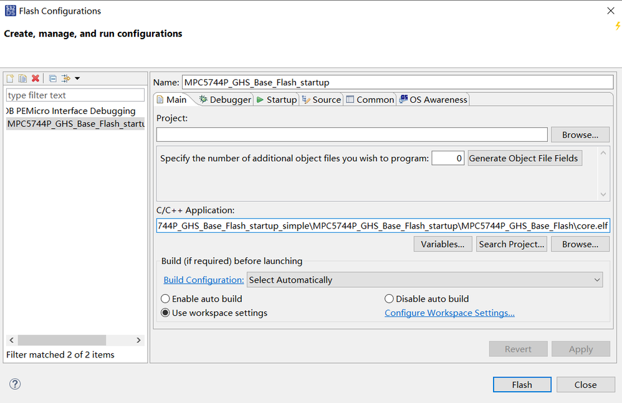Select Disable auto build option

coord(390,299)
